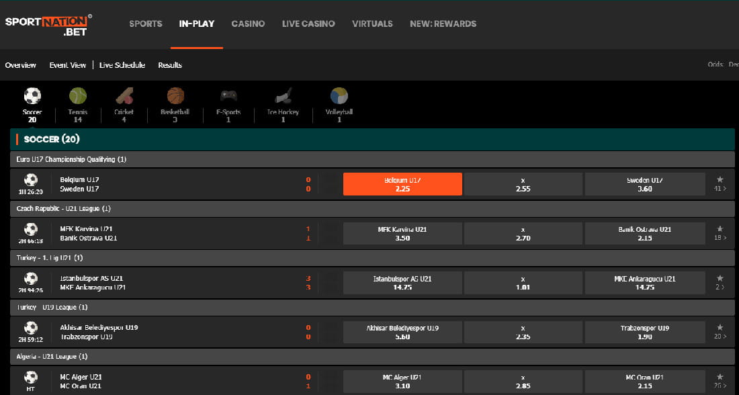
Task: Select the Volleyball sport icon
Action: coord(339,95)
